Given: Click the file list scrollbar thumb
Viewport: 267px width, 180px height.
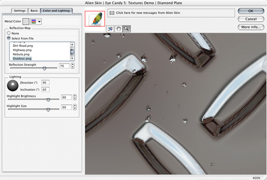Looking at the screenshot, I should click(72, 52).
